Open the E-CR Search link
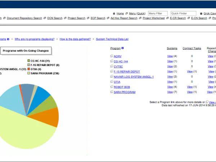 click(x=178, y=18)
